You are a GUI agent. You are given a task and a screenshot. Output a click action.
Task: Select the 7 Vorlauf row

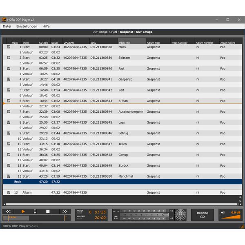pyautogui.click(x=122, y=106)
